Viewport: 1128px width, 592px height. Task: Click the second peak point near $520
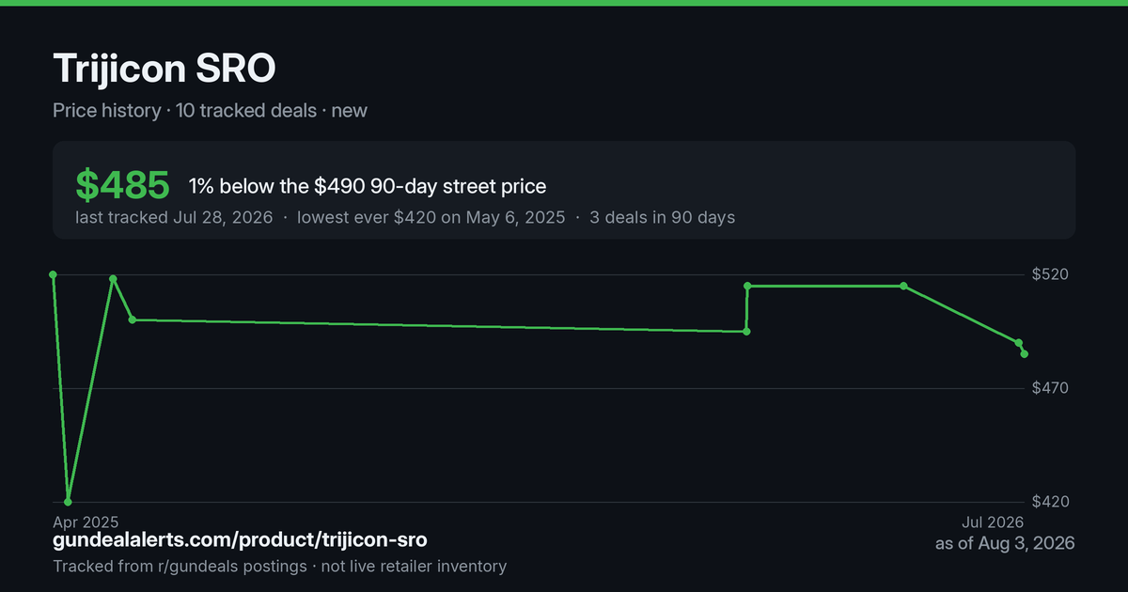pos(113,279)
